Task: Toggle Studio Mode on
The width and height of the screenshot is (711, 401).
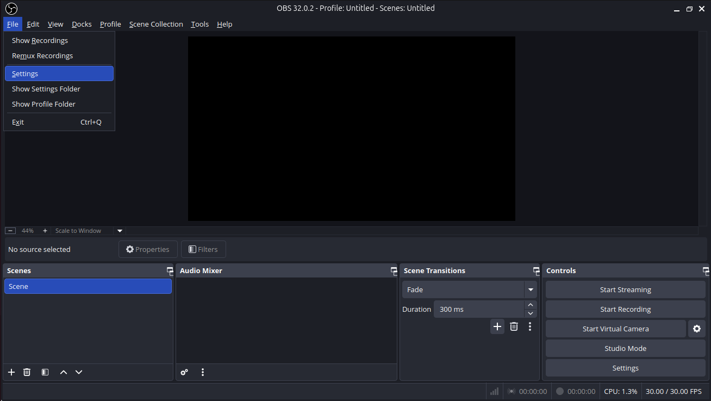Action: point(625,348)
